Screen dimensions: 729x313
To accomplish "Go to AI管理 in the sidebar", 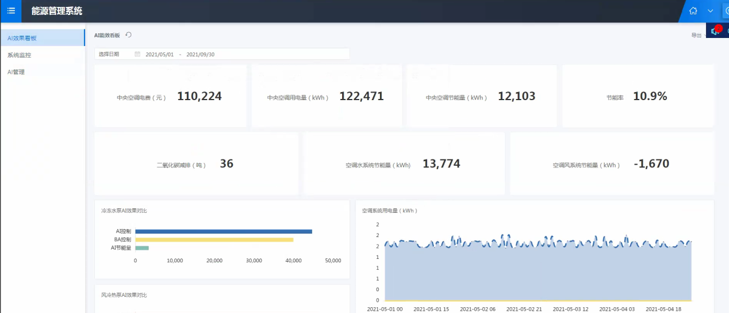I will [16, 72].
